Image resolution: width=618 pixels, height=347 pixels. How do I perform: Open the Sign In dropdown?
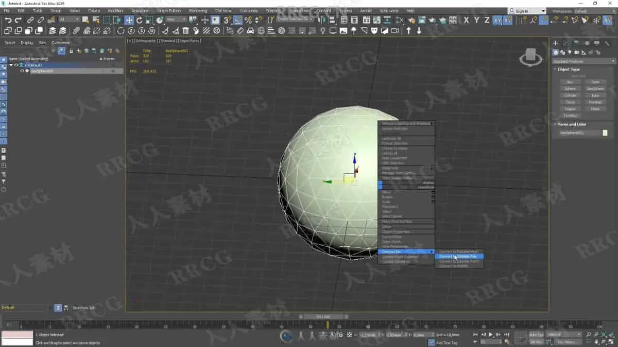[x=526, y=11]
